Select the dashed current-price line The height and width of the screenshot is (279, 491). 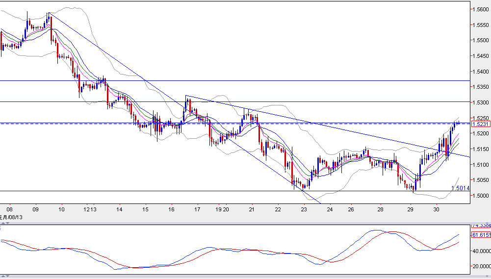click(x=235, y=124)
